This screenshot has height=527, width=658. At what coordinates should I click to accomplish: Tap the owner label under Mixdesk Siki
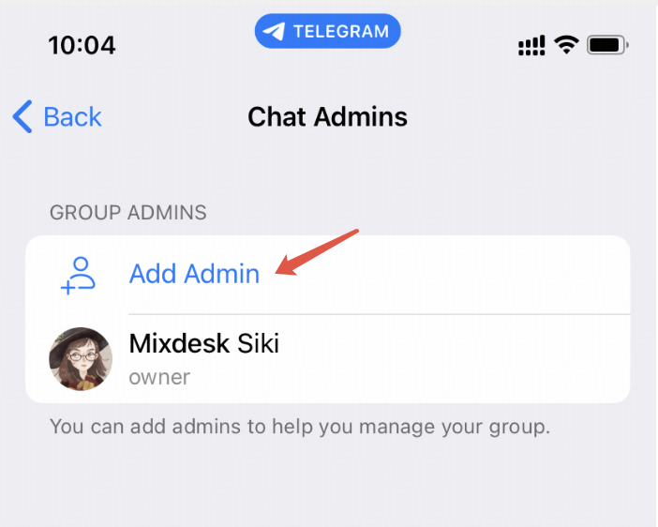point(159,378)
